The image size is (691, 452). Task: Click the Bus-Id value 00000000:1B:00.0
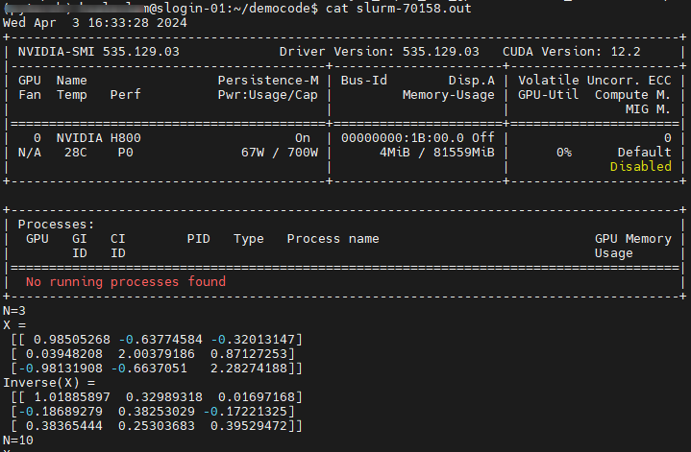coord(403,138)
